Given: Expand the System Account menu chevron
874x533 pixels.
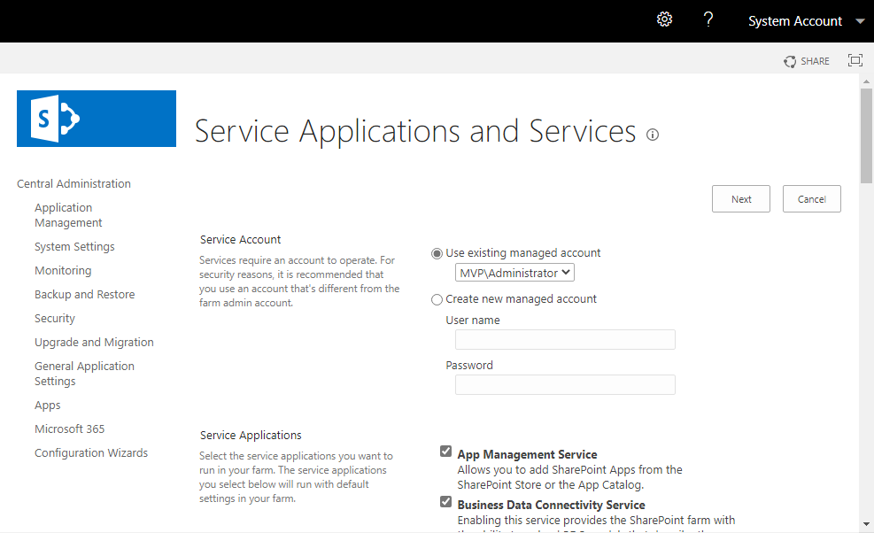Looking at the screenshot, I should tap(859, 20).
